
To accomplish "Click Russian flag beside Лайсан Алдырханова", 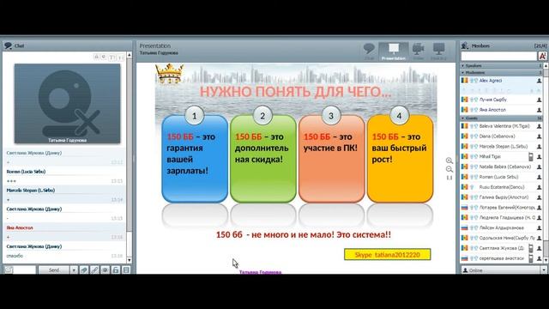I will click(465, 227).
